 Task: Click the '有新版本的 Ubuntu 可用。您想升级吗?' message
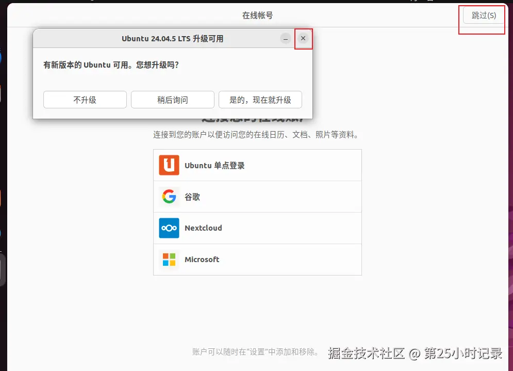click(x=111, y=65)
